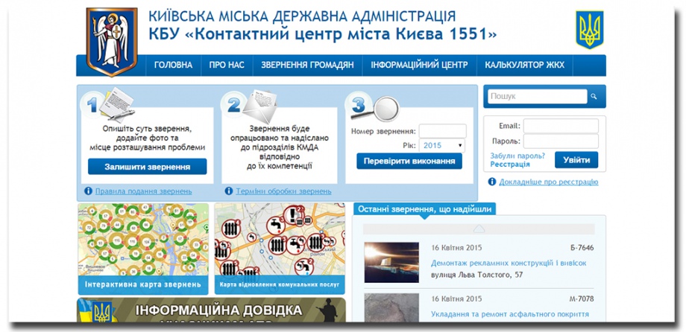Focus the Пошук search field
The height and width of the screenshot is (332, 686).
(x=538, y=97)
